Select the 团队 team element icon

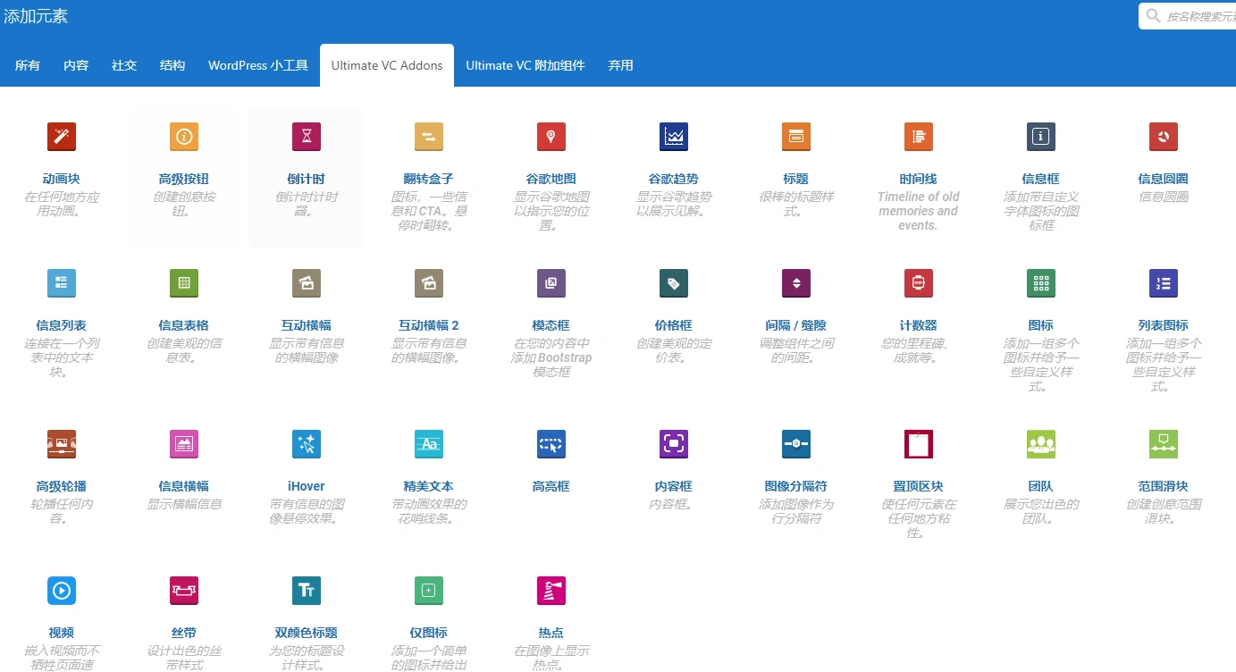tap(1040, 444)
